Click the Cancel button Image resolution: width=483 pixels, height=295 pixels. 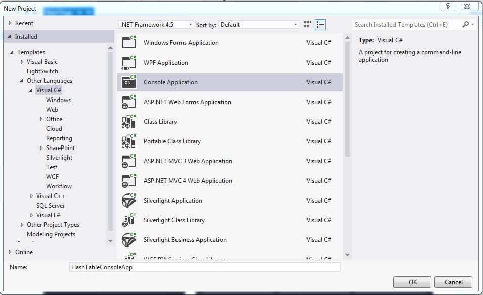pos(453,282)
